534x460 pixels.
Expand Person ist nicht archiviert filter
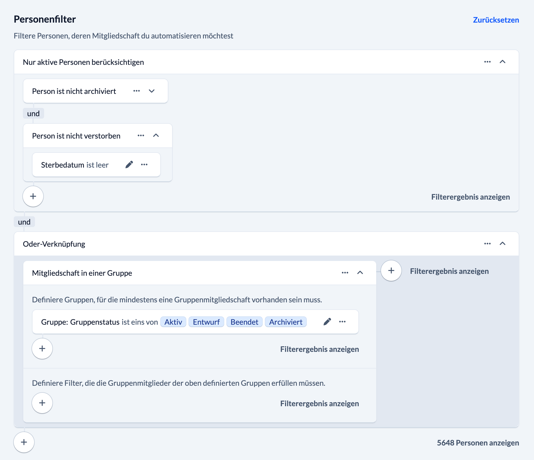pos(152,91)
